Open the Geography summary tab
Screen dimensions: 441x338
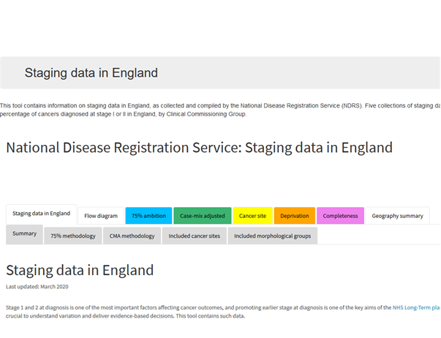pyautogui.click(x=397, y=216)
